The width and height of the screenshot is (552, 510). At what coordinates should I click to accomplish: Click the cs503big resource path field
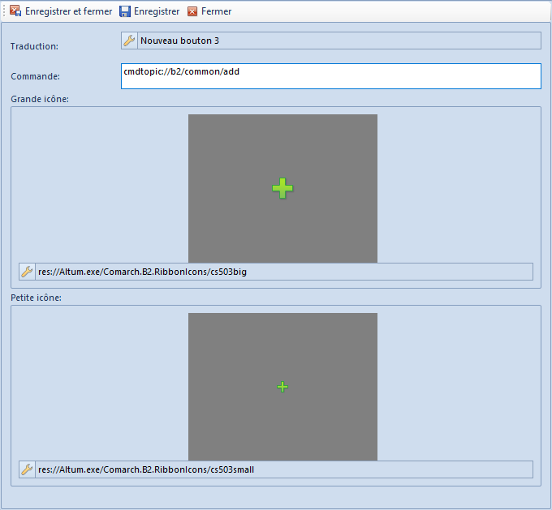284,272
